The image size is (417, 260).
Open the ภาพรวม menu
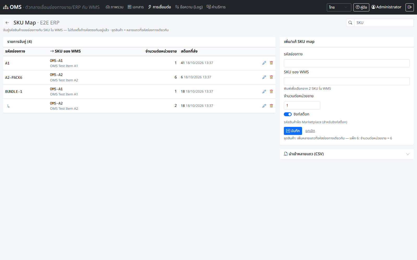[x=114, y=7]
